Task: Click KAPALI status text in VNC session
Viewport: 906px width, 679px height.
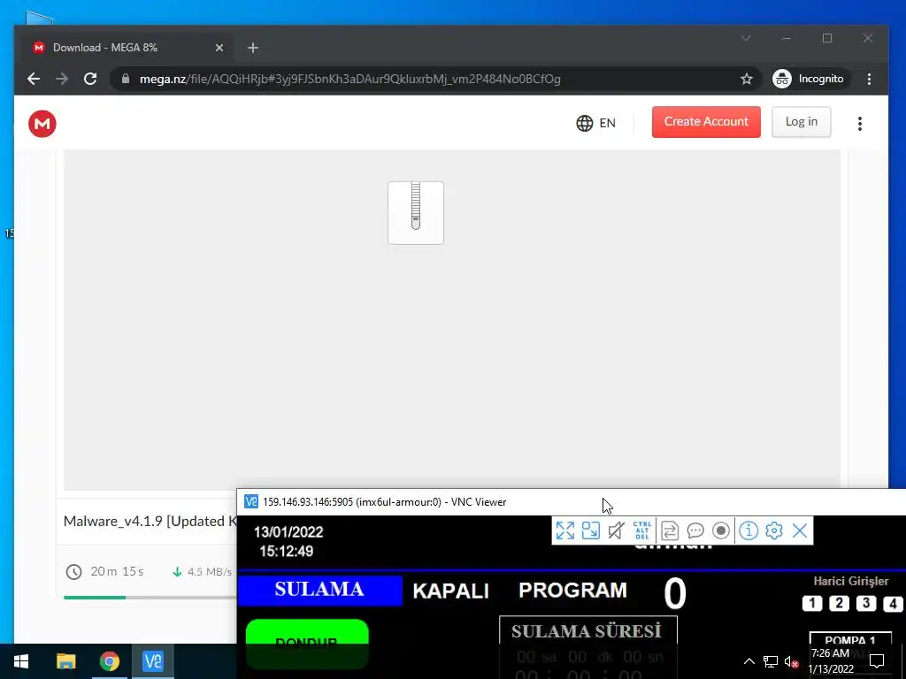Action: [450, 591]
